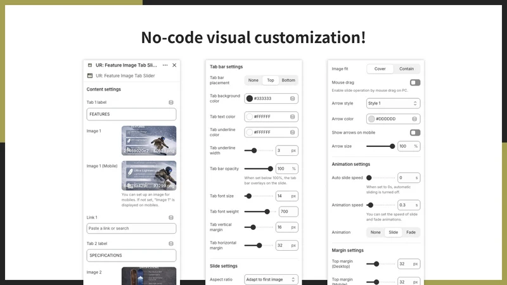
Task: Click dynamic source icon in Tab text color
Action: [292, 117]
